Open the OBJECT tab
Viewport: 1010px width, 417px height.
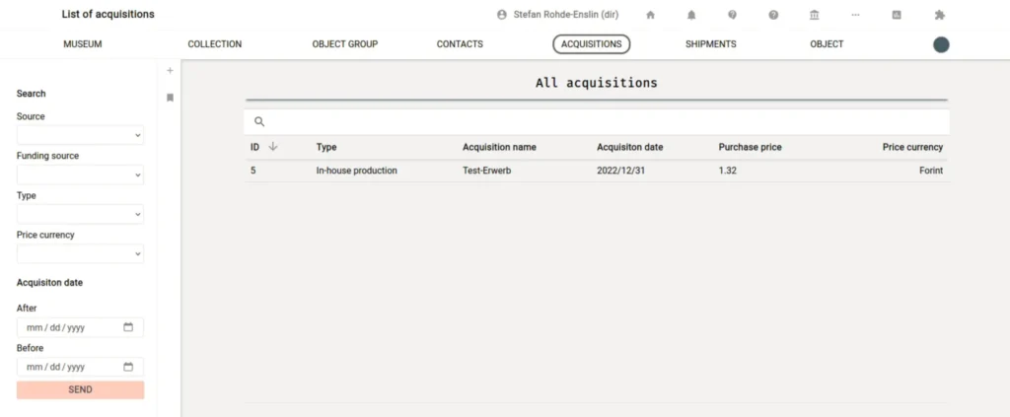coord(827,44)
